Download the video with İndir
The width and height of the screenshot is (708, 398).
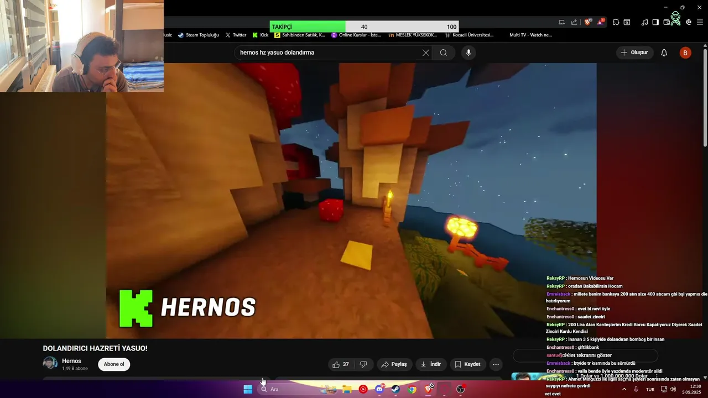[x=431, y=364]
